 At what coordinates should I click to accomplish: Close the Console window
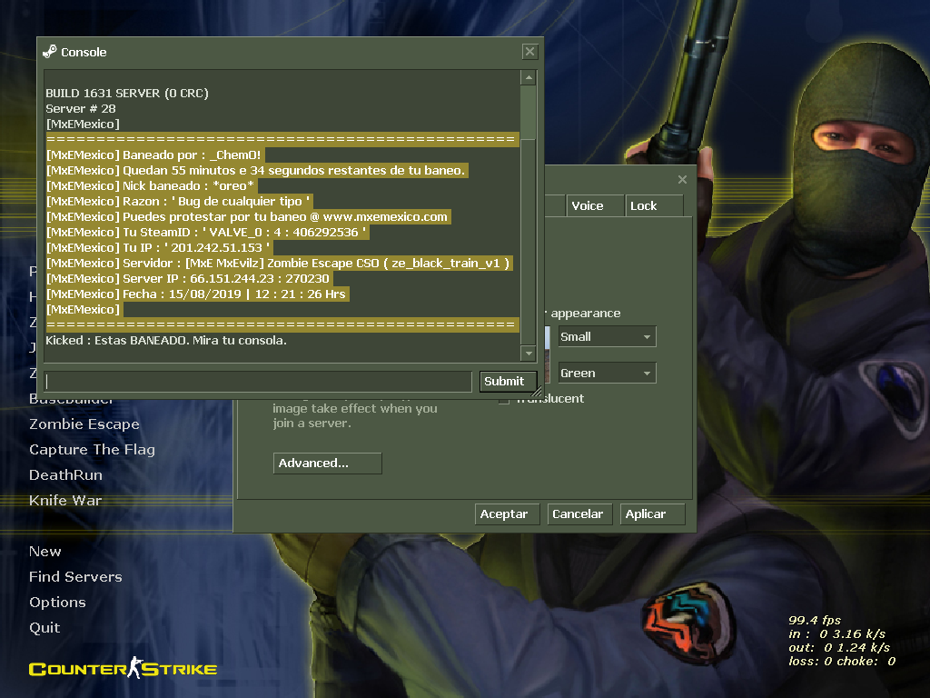pyautogui.click(x=529, y=52)
